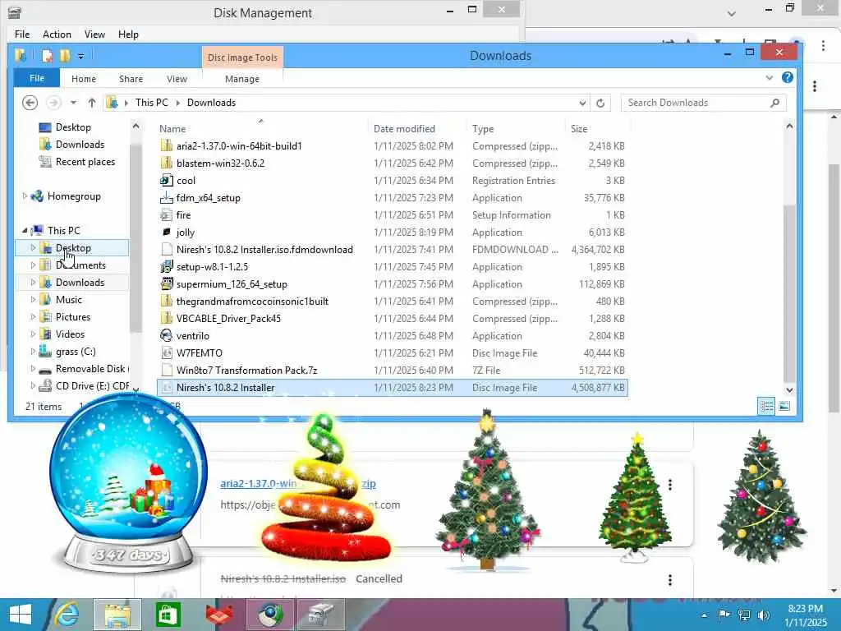Open File Explorer taskbar button
Screen dimensions: 841x631
tap(117, 615)
